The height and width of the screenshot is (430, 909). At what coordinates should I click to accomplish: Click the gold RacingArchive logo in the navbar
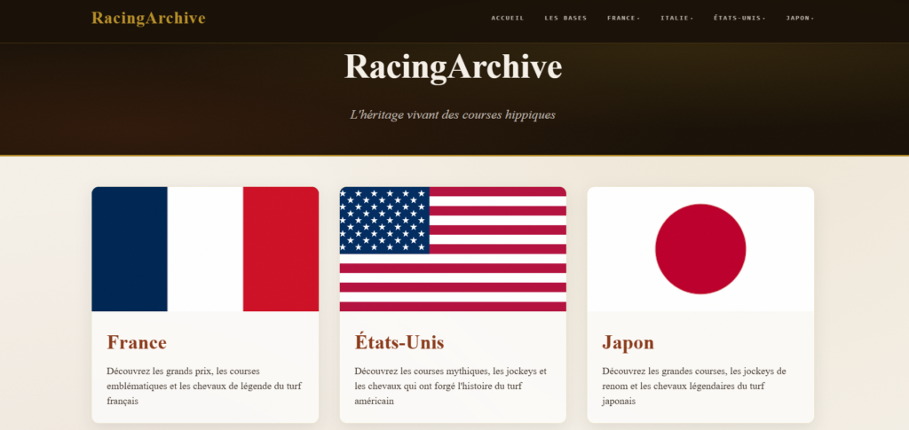148,19
